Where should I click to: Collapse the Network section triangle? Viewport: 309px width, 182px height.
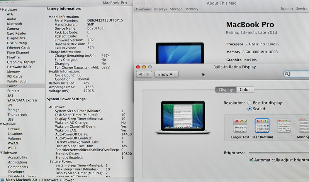(x=1, y=124)
